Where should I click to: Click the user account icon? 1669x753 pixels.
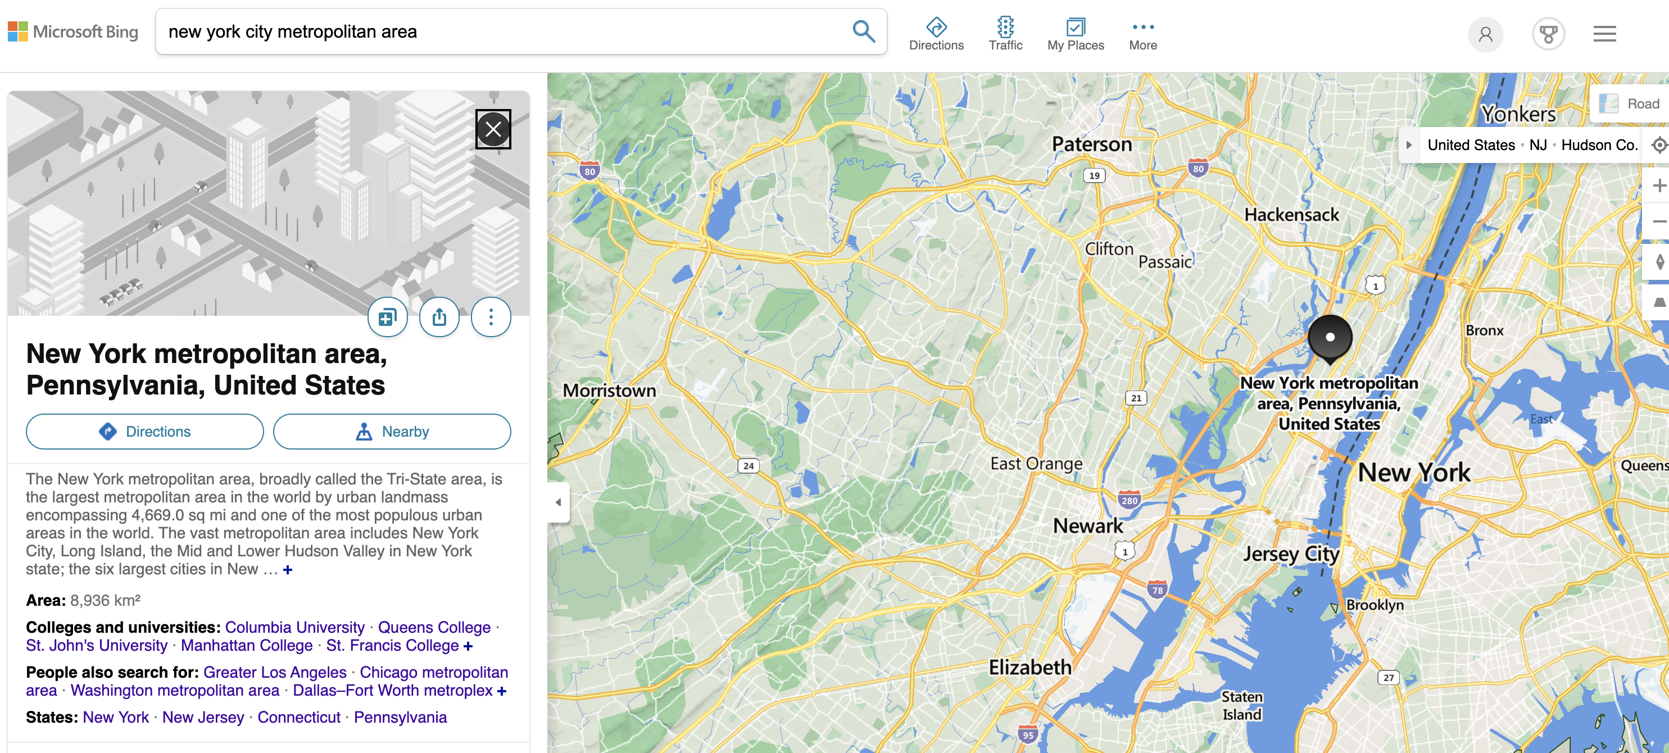click(1485, 34)
